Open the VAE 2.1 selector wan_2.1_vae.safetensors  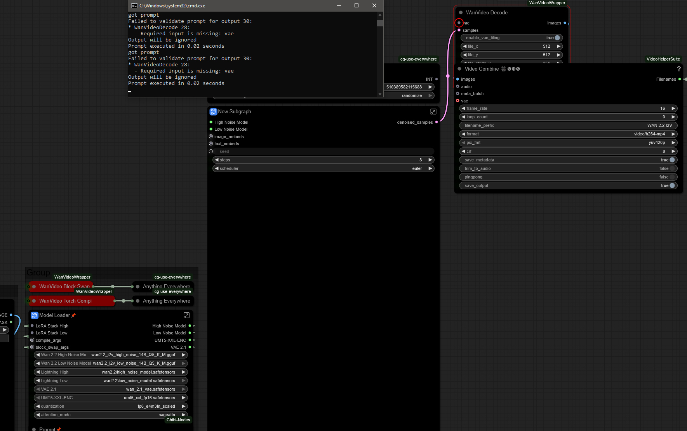[111, 389]
